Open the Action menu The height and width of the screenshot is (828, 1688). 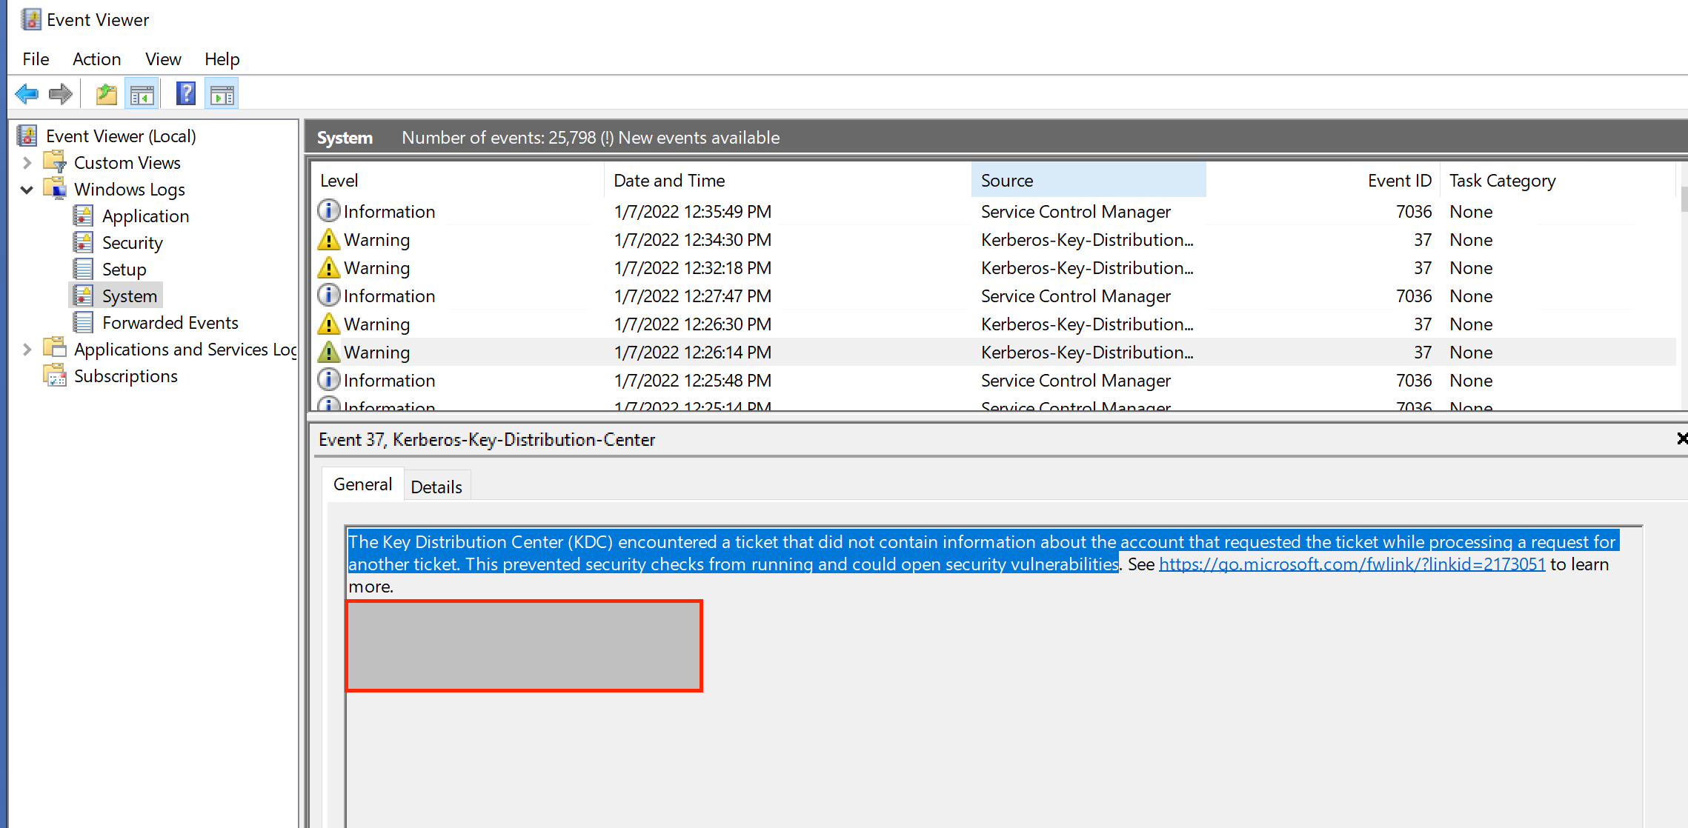pyautogui.click(x=96, y=59)
